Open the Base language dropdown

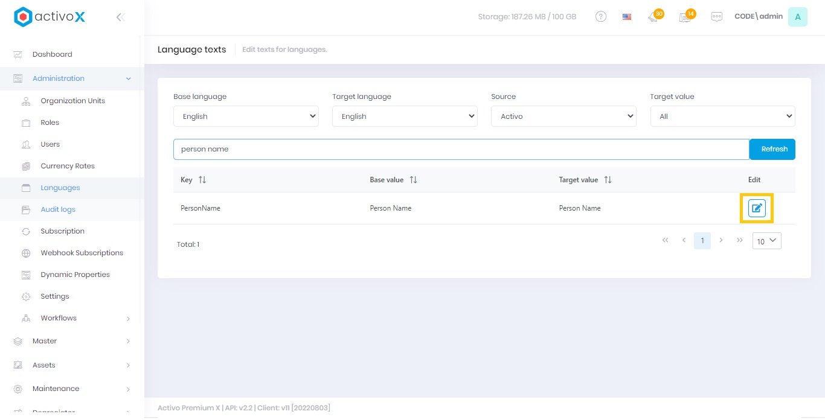pyautogui.click(x=246, y=116)
